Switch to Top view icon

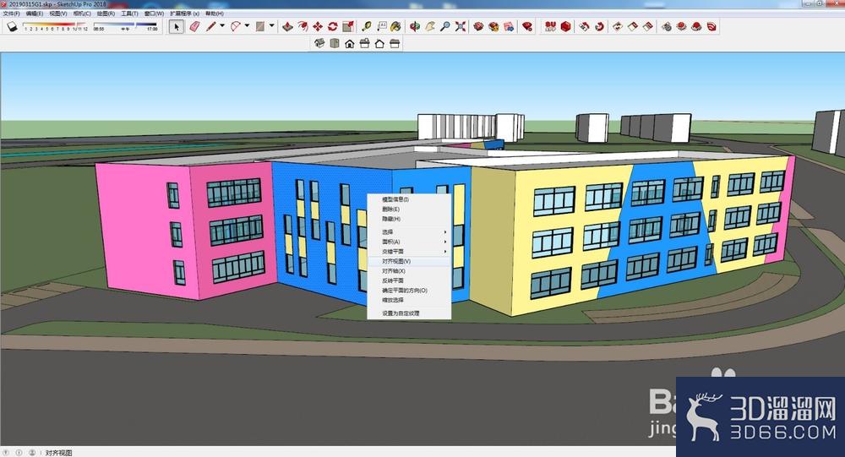tap(335, 44)
